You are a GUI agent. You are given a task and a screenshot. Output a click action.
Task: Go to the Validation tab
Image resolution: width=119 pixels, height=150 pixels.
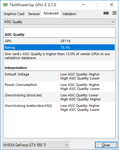pos(69,14)
